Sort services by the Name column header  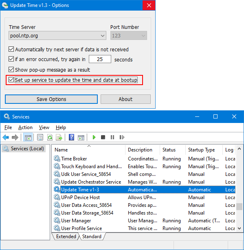(x=88, y=150)
